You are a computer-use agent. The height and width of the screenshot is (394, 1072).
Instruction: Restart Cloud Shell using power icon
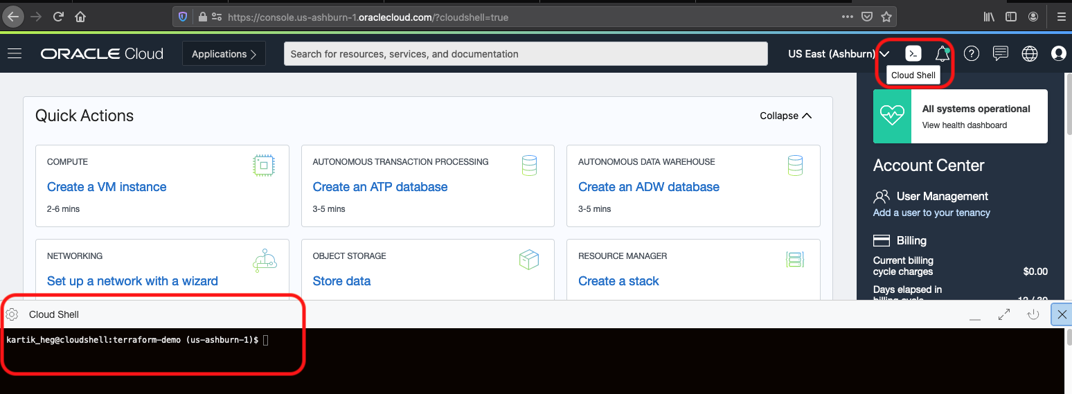tap(1033, 314)
